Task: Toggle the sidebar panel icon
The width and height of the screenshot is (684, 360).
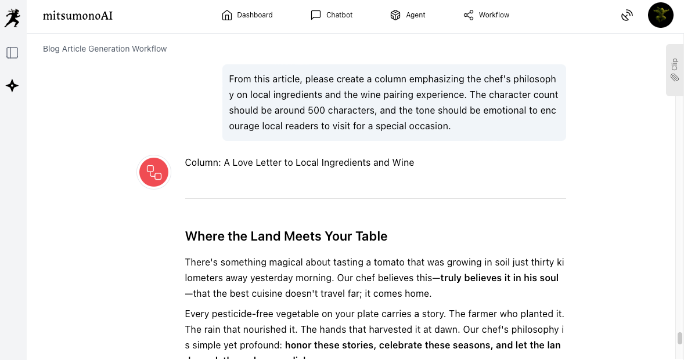Action: tap(12, 53)
